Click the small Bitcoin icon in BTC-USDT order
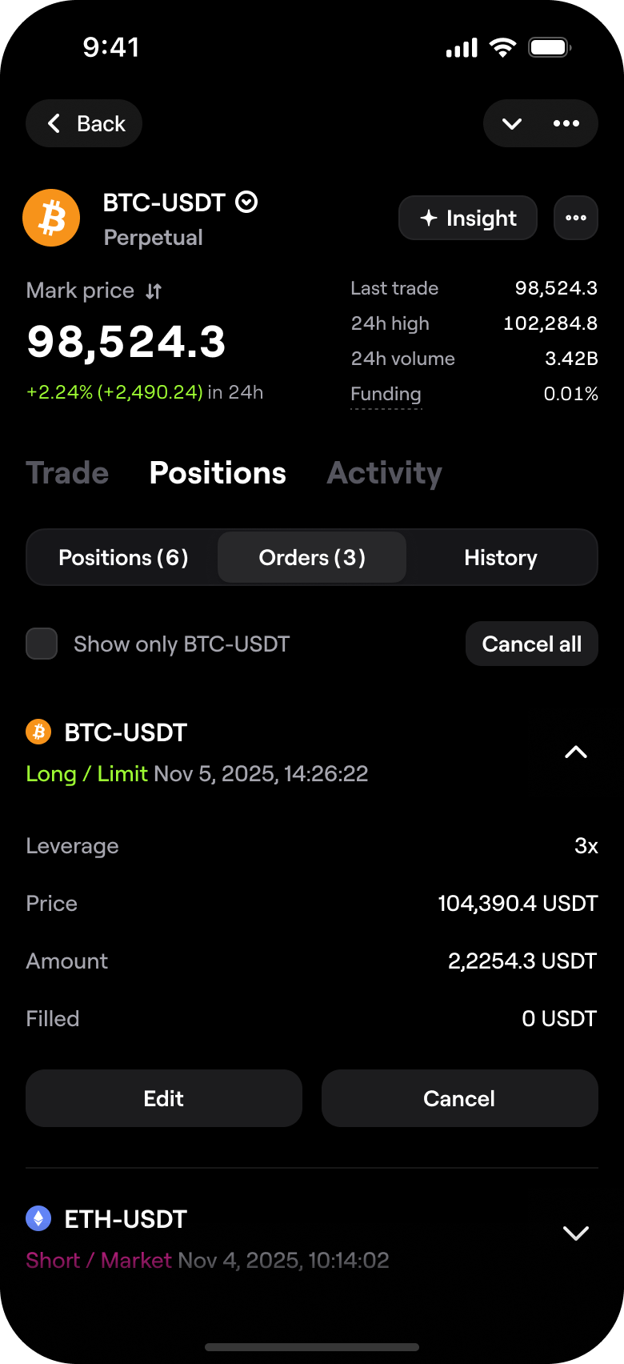The image size is (624, 1364). (38, 732)
